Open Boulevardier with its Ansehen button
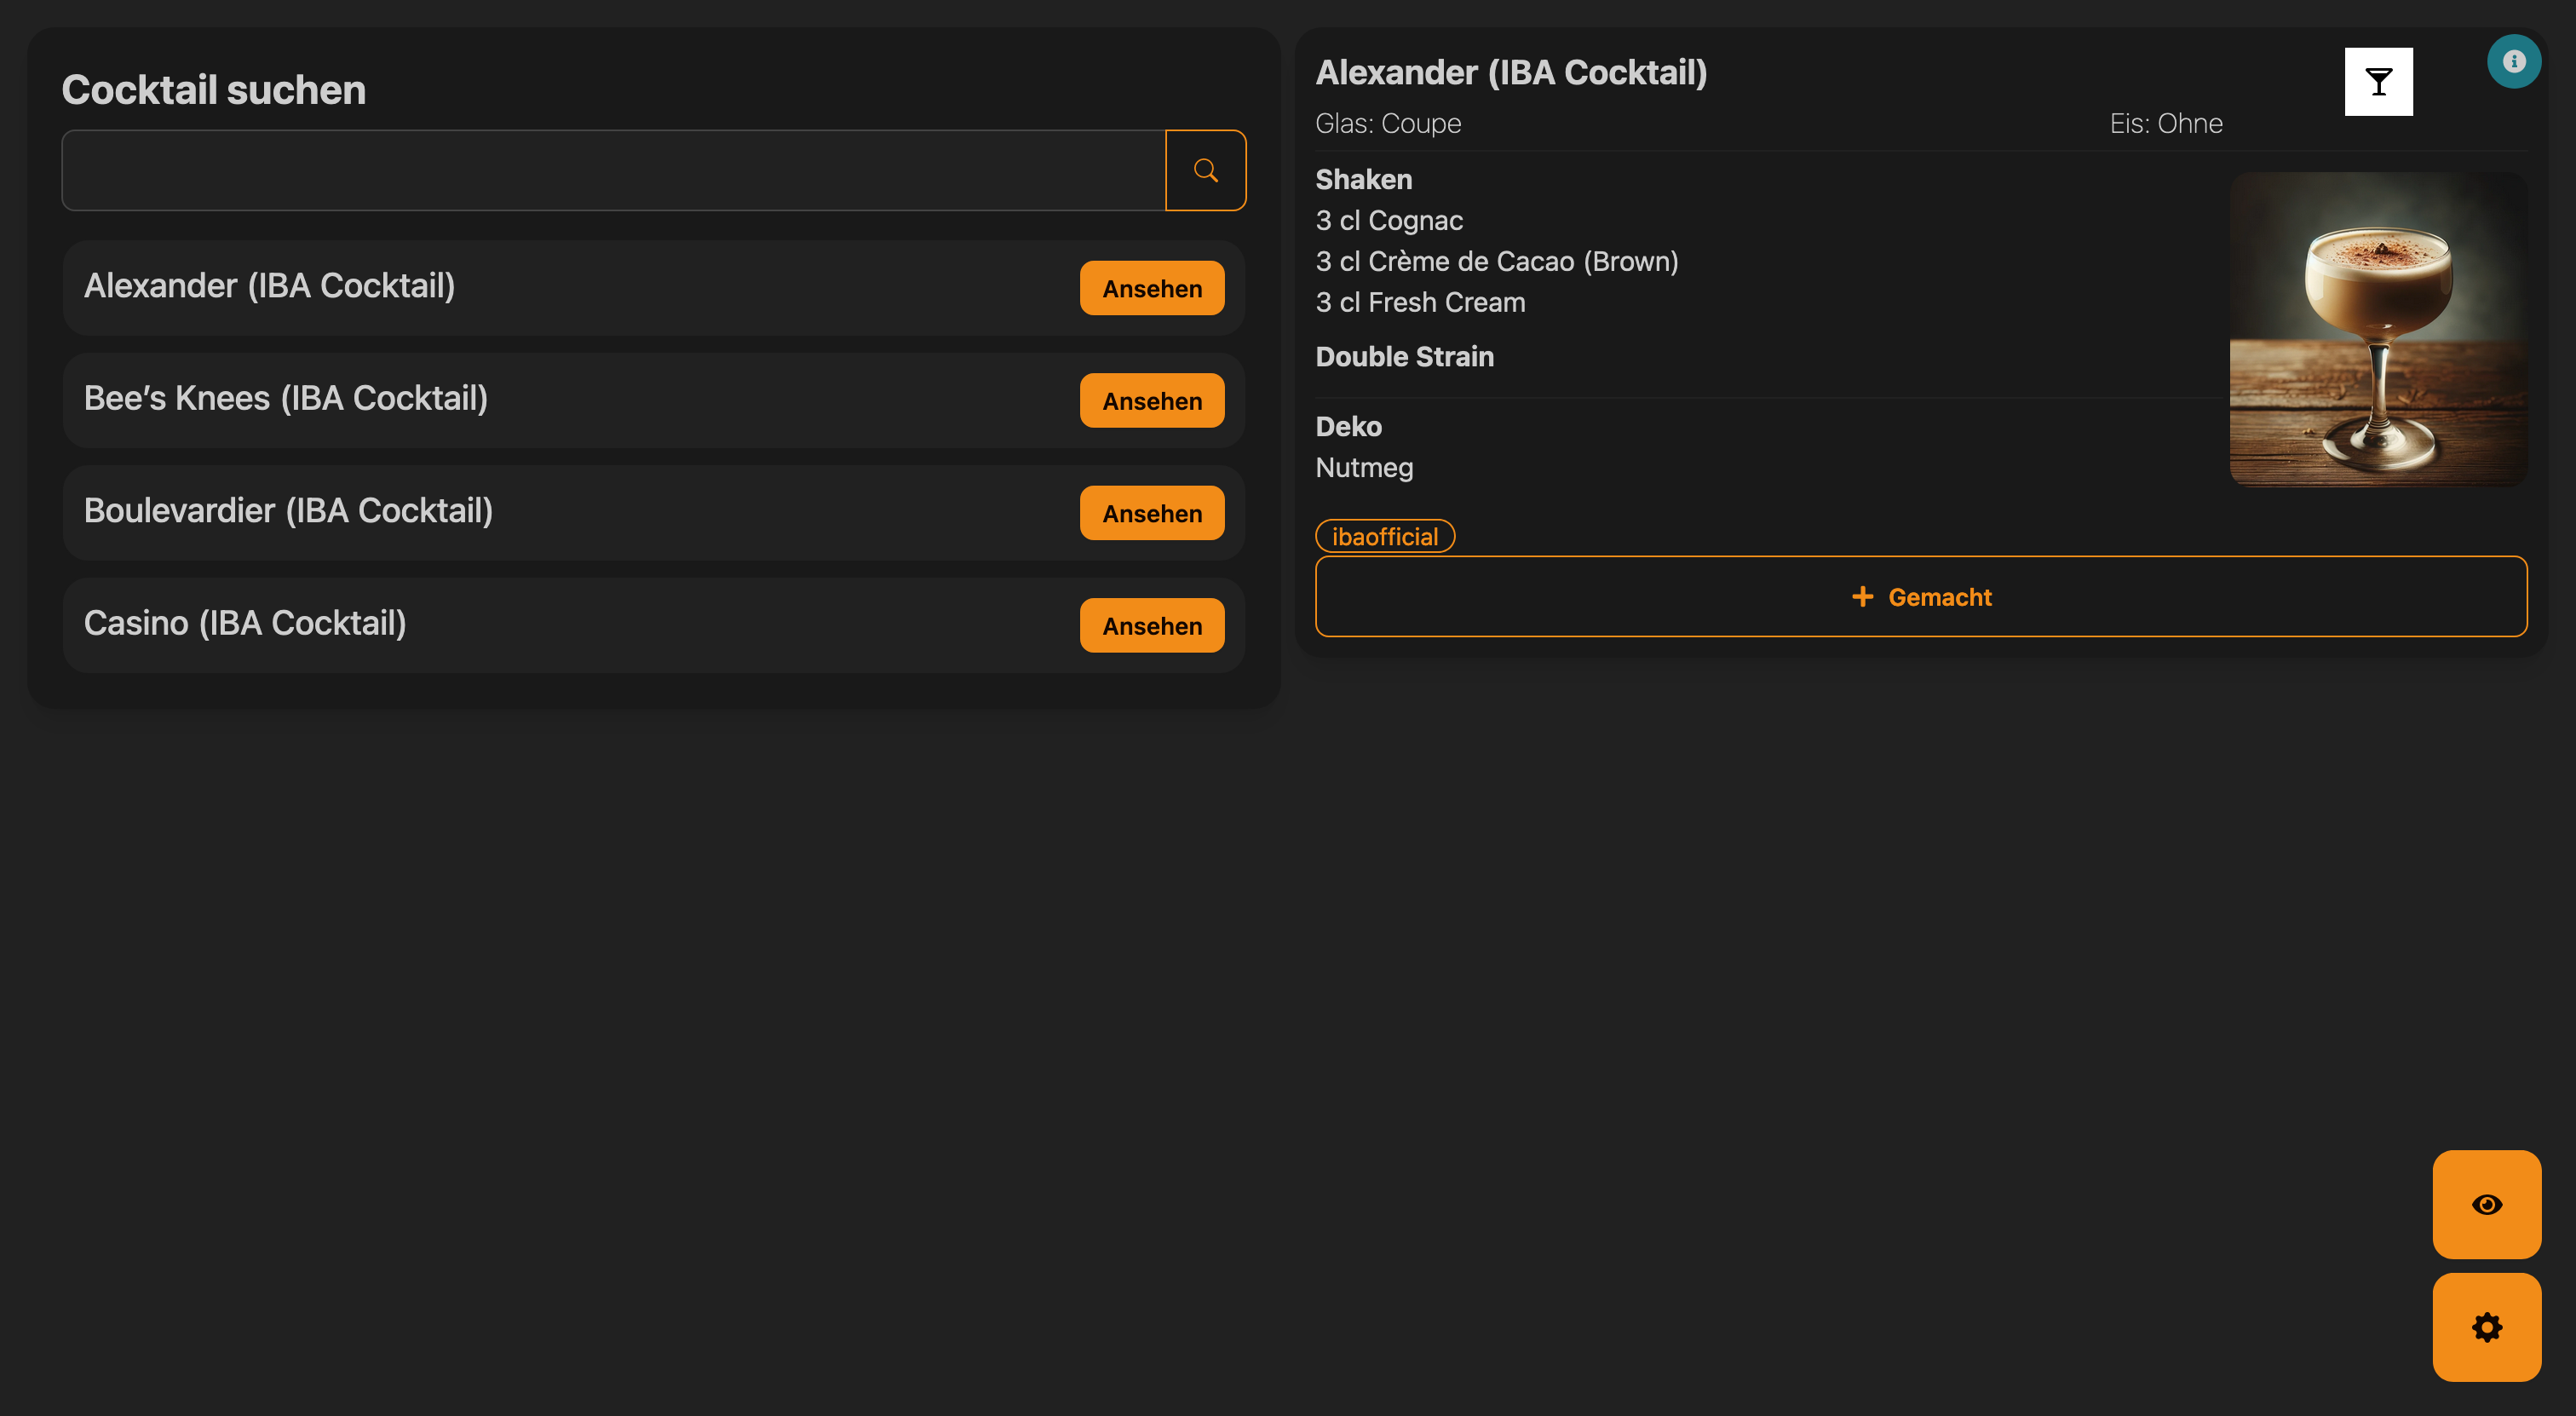The image size is (2576, 1416). 1151,514
